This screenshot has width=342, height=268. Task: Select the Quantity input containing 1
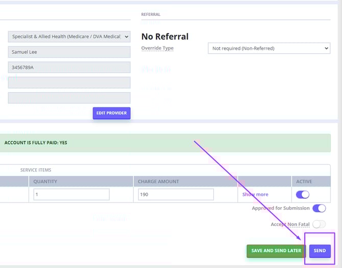71,194
